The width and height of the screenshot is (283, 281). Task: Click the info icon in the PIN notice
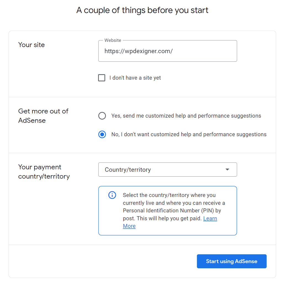(112, 195)
